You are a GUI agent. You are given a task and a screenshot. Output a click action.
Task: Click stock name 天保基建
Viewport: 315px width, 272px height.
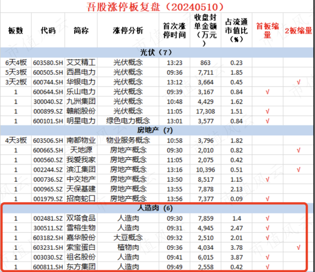(x=81, y=189)
